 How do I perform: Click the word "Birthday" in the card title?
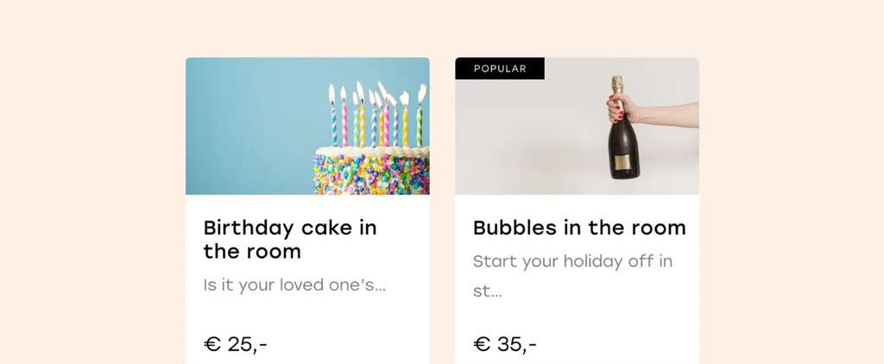(x=249, y=228)
